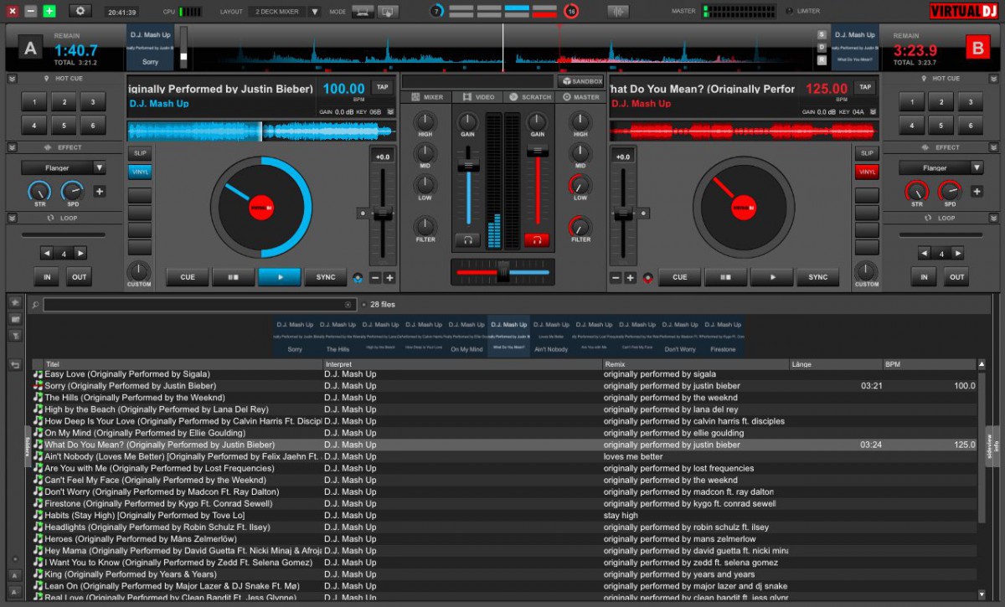1005x607 pixels.
Task: Switch to the Video tab
Action: coord(477,97)
